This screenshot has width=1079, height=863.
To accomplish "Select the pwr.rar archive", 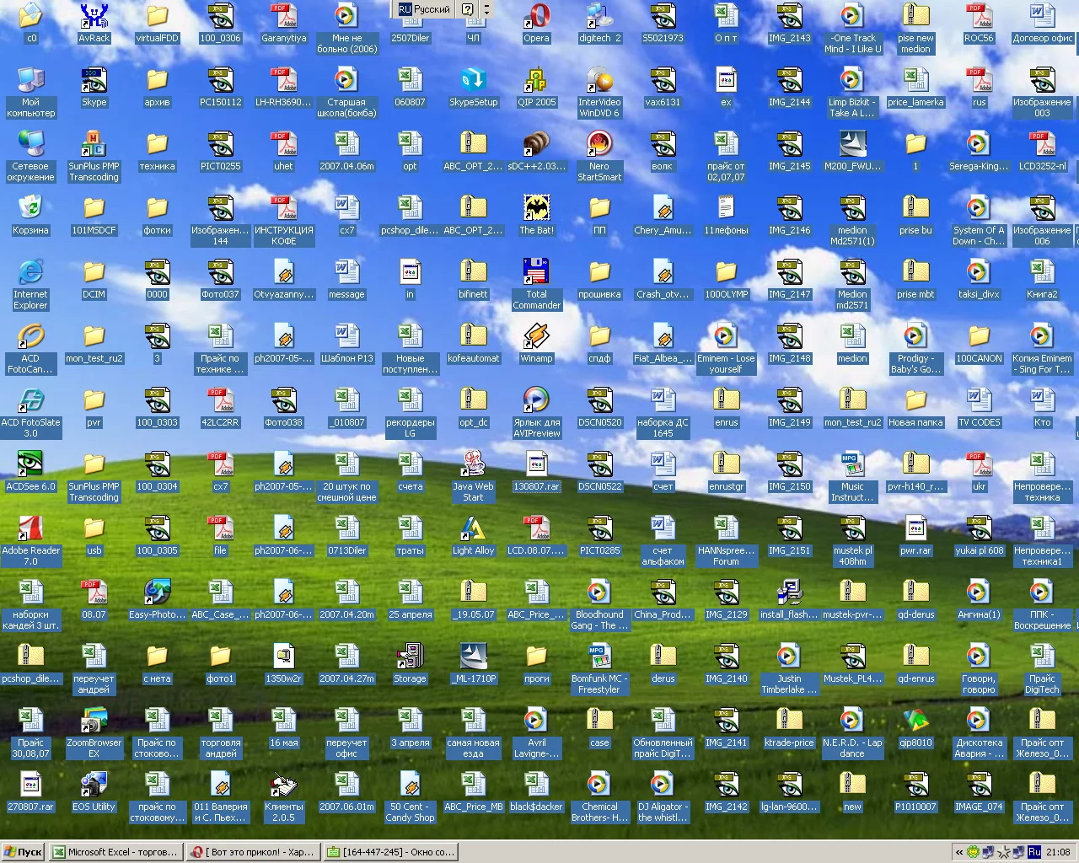I will point(915,534).
